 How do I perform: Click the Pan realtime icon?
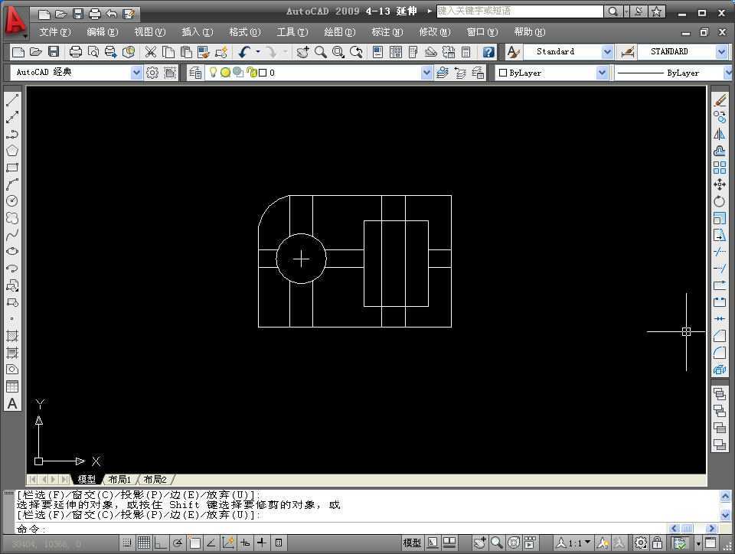point(303,51)
